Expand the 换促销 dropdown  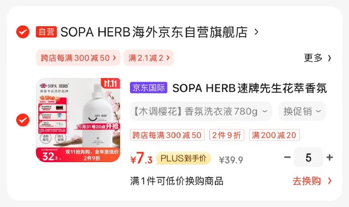pyautogui.click(x=302, y=111)
